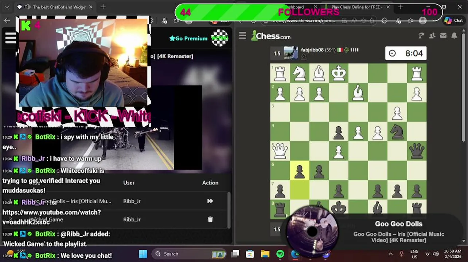This screenshot has width=468, height=262.
Task: Delete Wicked Game from the playlist
Action: coord(210,219)
